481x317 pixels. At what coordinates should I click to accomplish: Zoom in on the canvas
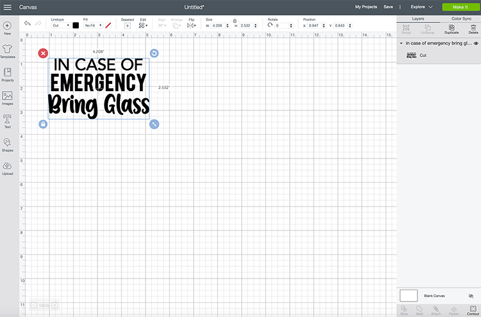(x=55, y=305)
